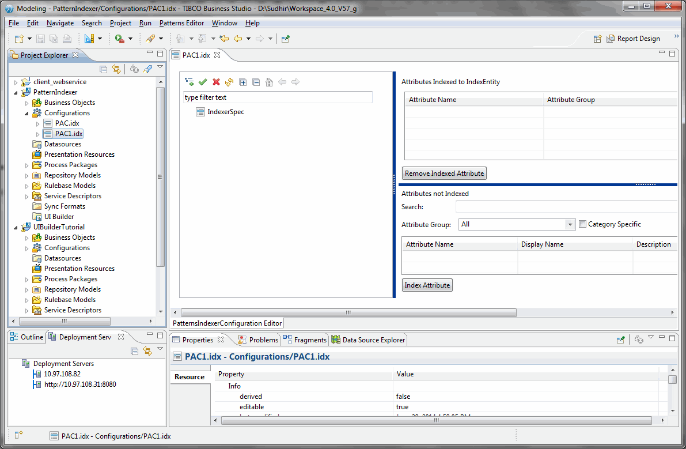686x449 pixels.
Task: Select the Resource properties tab
Action: coord(189,377)
